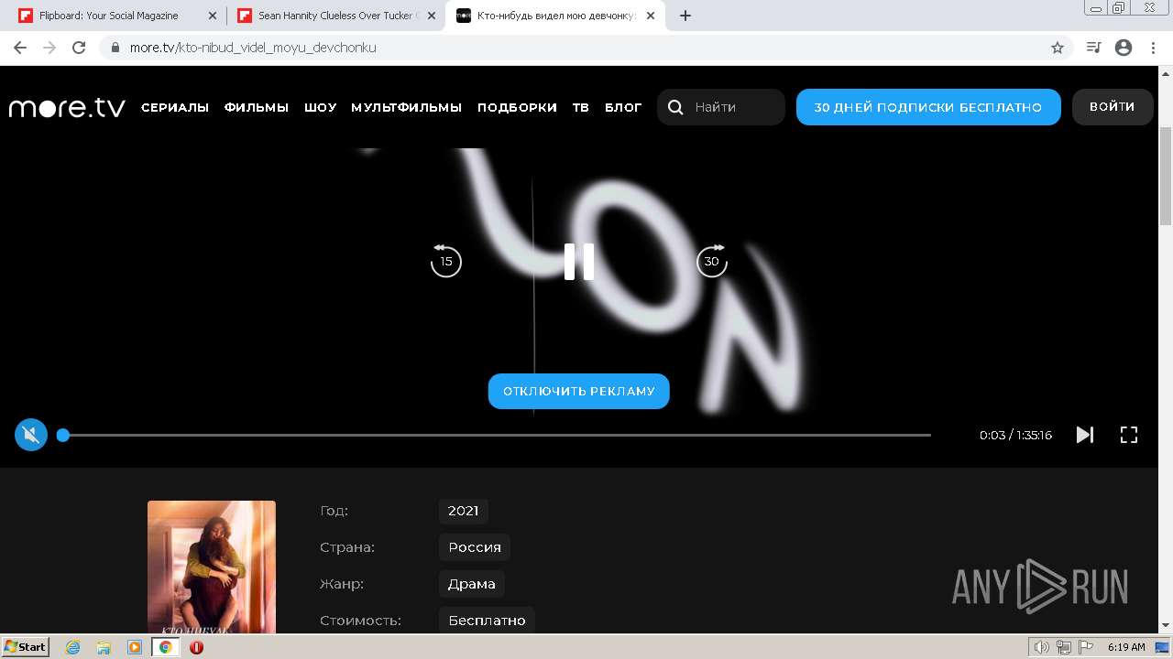Close the Кто-нибудь видел мою девчонку tab
The image size is (1173, 659).
tap(651, 16)
